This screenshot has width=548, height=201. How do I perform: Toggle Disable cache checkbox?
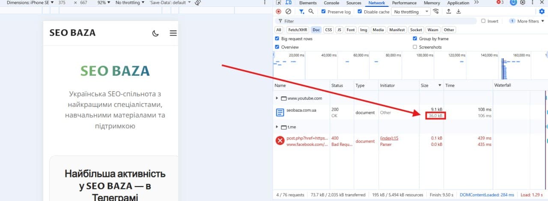pos(360,12)
